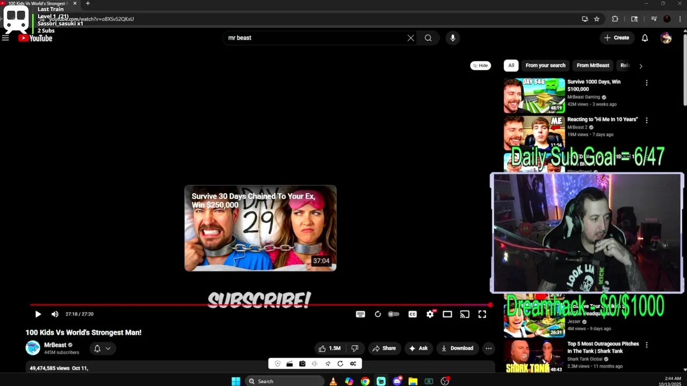The height and width of the screenshot is (386, 687).
Task: Click the speaker icon in the floating toolbar
Action: pyautogui.click(x=315, y=363)
